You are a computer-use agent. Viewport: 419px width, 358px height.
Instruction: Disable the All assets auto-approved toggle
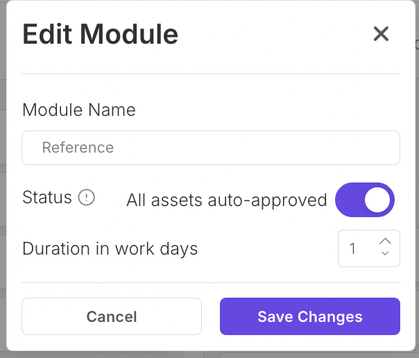(365, 201)
